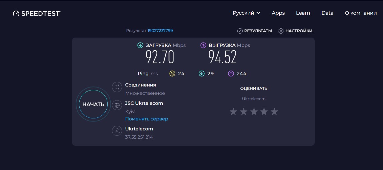Click the upload arrow icon beside ВЫГРУЗКА
383x170 pixels.
203,45
